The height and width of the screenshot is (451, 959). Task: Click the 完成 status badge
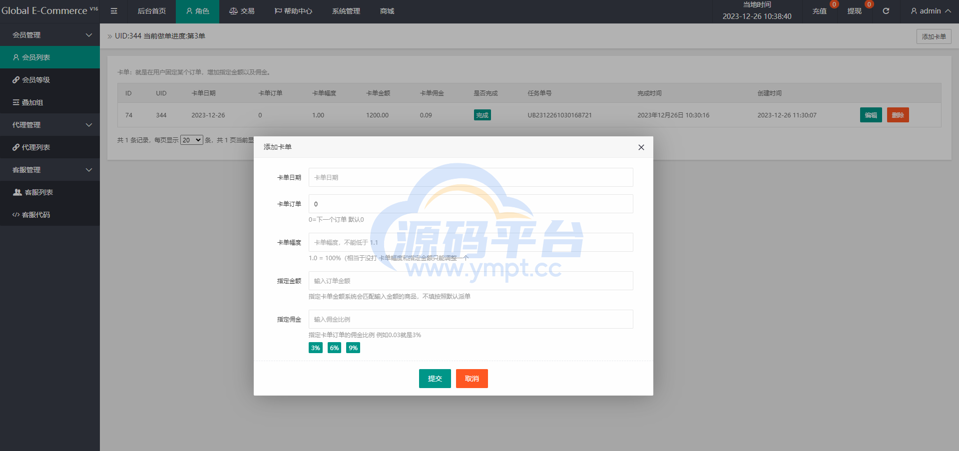pos(482,115)
